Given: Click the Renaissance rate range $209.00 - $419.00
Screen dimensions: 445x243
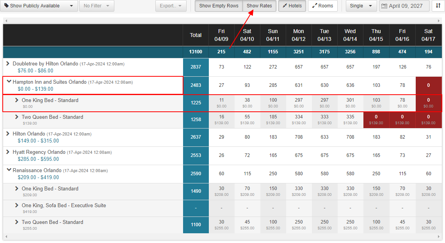Looking at the screenshot, I should [x=38, y=177].
